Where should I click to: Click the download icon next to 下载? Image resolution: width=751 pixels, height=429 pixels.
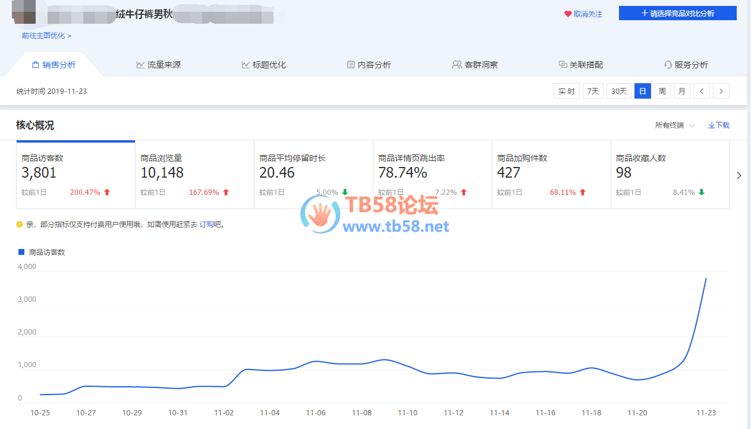tap(711, 125)
